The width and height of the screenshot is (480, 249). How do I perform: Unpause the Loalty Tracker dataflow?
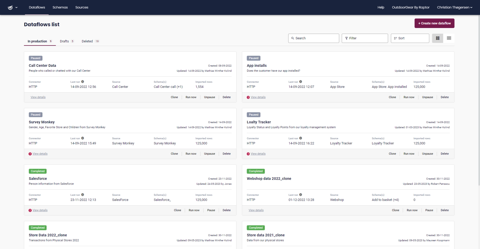click(427, 154)
